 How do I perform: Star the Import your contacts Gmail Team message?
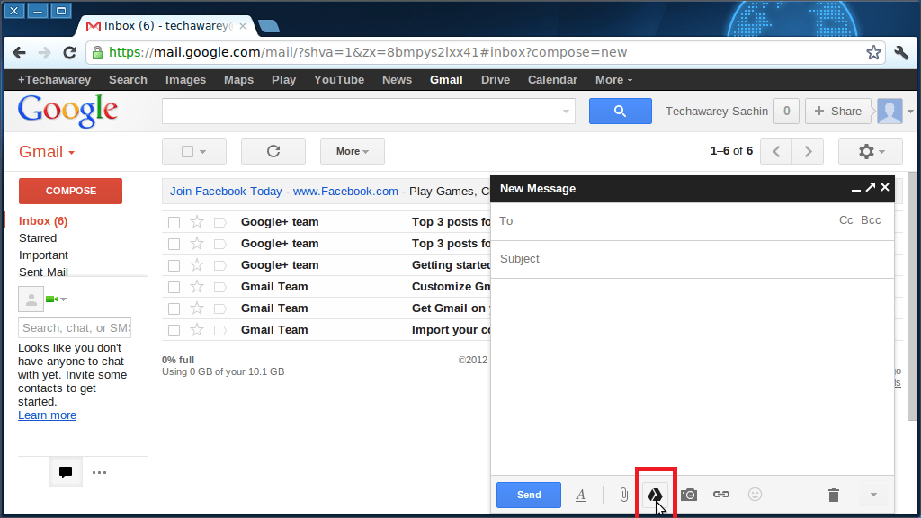(x=197, y=330)
